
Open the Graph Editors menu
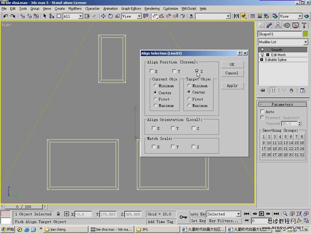coord(131,9)
